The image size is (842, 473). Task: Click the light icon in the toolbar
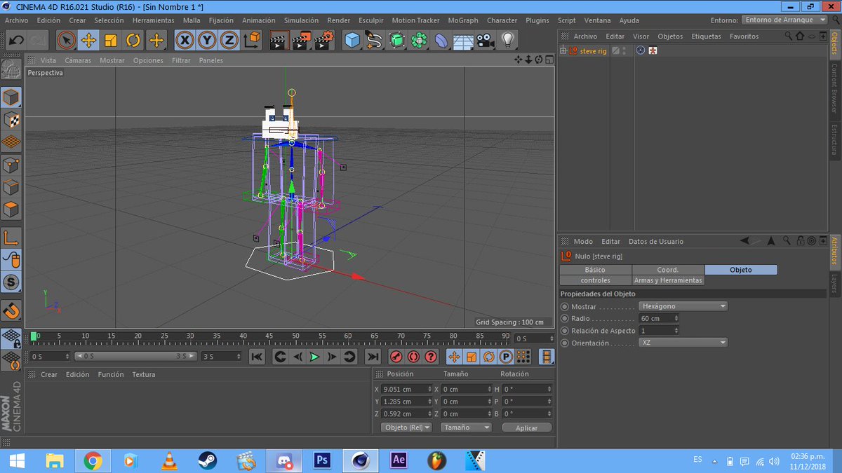(x=509, y=40)
